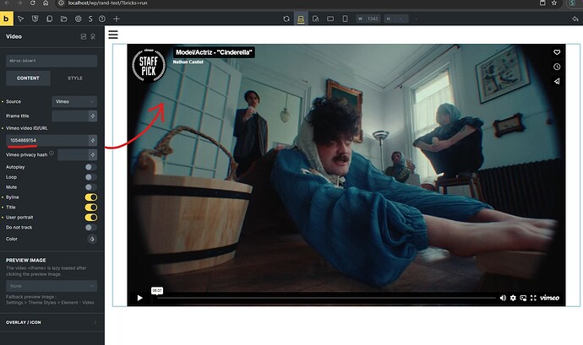Toggle the Autoplay switch
Image resolution: width=583 pixels, height=345 pixels.
90,167
